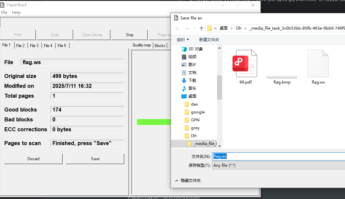Click the Original size 499 bytes field
This screenshot has width=345, height=199.
87,76
